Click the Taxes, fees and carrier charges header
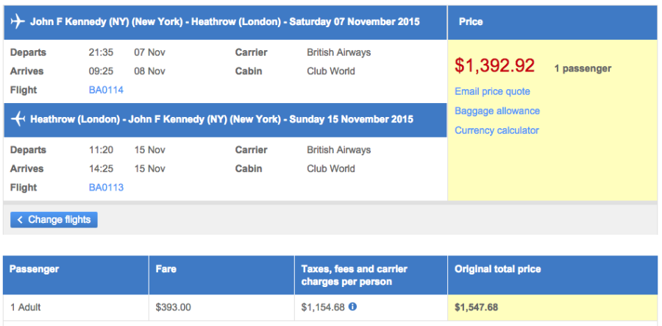Screen dimensions: 662x326 [355, 275]
